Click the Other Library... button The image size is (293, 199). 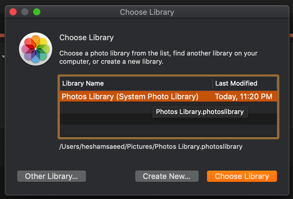51,176
